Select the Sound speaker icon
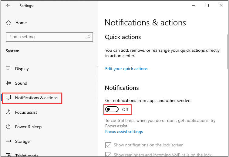Screen dimensions: 229x157 click(8, 83)
